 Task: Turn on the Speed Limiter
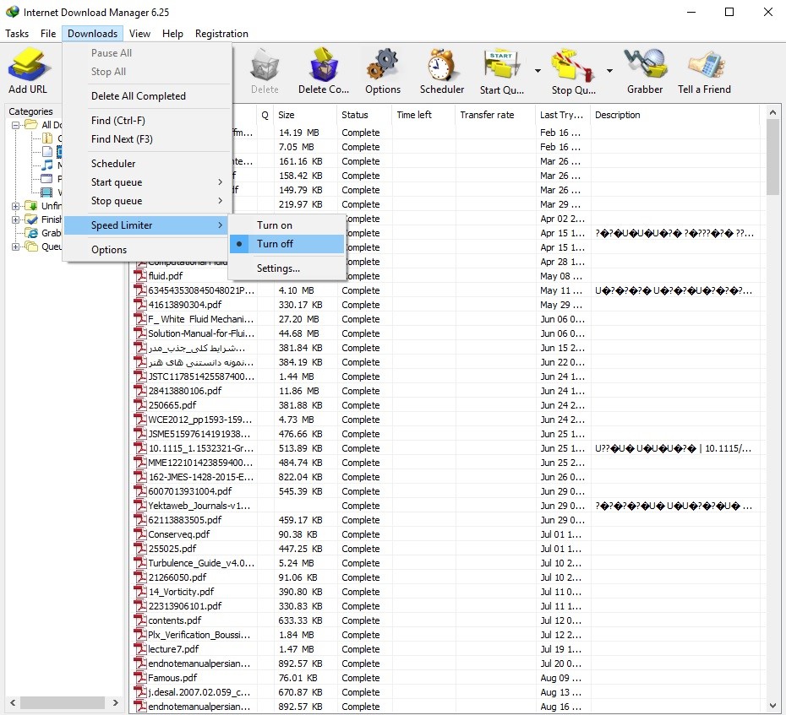[275, 225]
